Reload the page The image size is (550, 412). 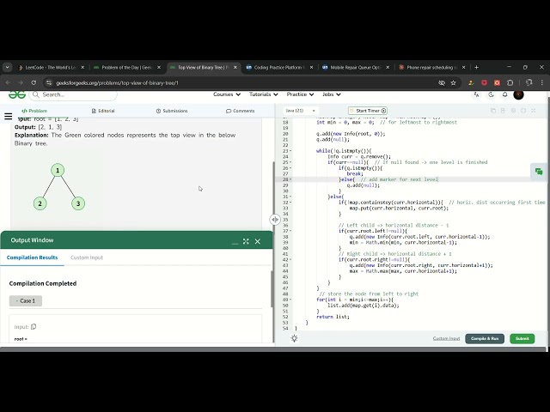click(34, 83)
